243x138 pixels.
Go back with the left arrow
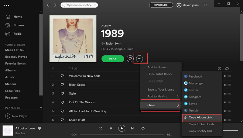(48, 5)
